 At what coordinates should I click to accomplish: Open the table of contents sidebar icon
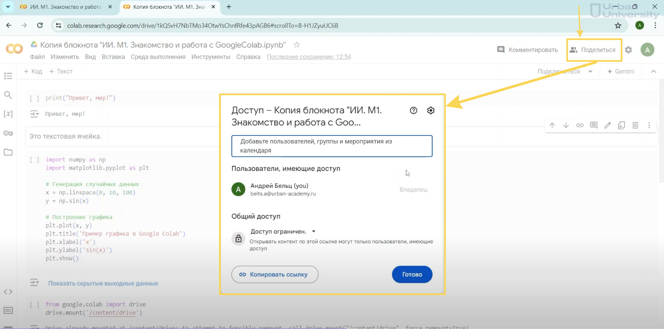(8, 76)
